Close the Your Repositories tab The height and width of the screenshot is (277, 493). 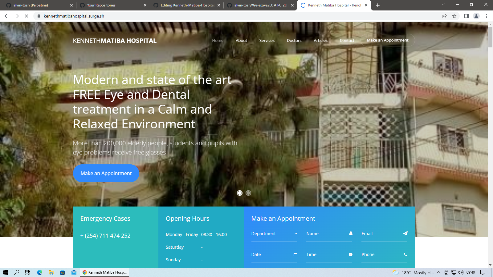(145, 5)
